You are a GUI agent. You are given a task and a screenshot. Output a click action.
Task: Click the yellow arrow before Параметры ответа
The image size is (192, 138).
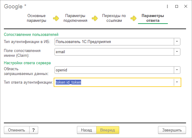tap(134, 19)
